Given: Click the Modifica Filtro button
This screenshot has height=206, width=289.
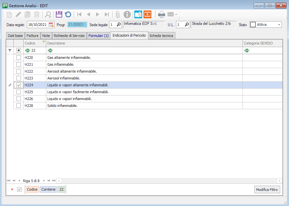Looking at the screenshot, I should [x=267, y=190].
